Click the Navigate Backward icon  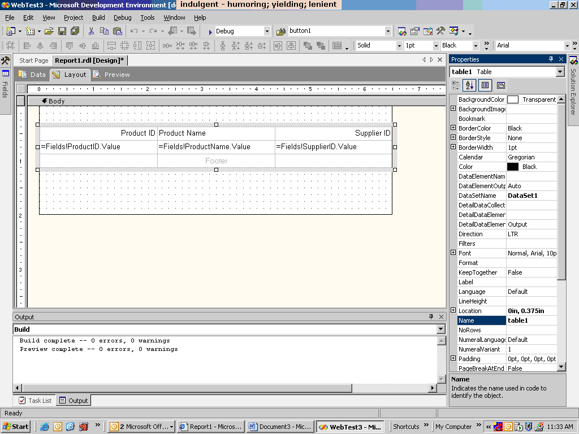pyautogui.click(x=172, y=32)
